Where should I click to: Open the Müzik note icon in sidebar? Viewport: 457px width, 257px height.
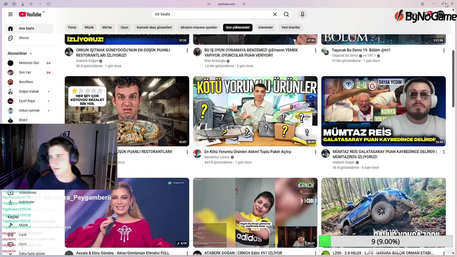[x=10, y=225]
